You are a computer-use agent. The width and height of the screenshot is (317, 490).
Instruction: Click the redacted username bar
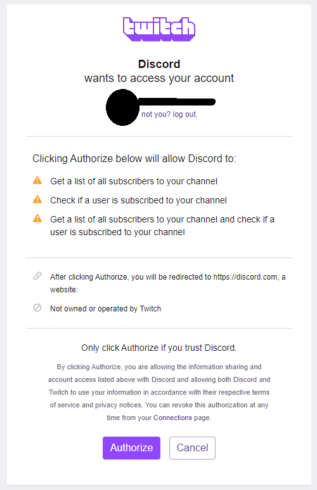click(177, 102)
